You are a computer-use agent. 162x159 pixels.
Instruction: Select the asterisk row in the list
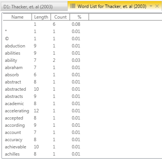83,31
